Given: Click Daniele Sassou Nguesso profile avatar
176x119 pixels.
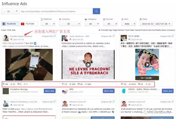Looking at the screenshot, I should pyautogui.click(x=6, y=38).
